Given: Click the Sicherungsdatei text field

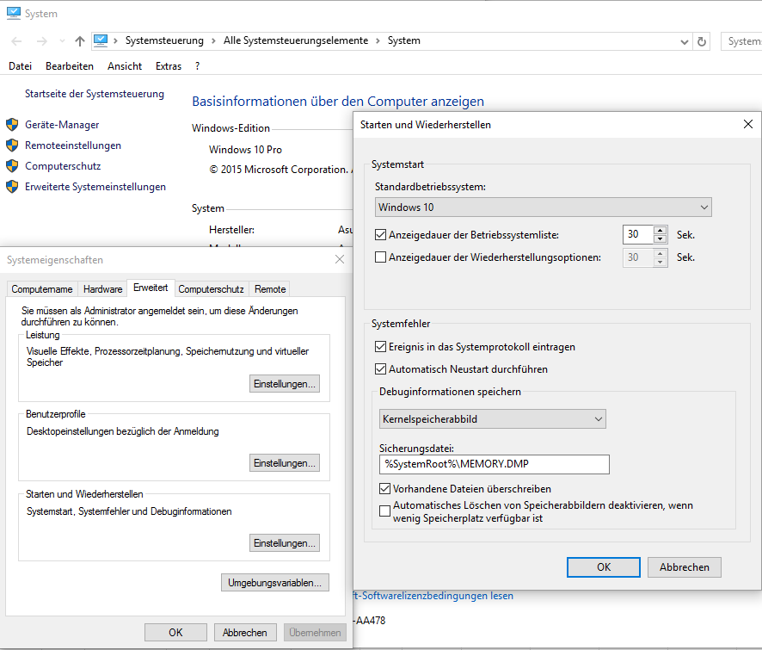Looking at the screenshot, I should [495, 464].
